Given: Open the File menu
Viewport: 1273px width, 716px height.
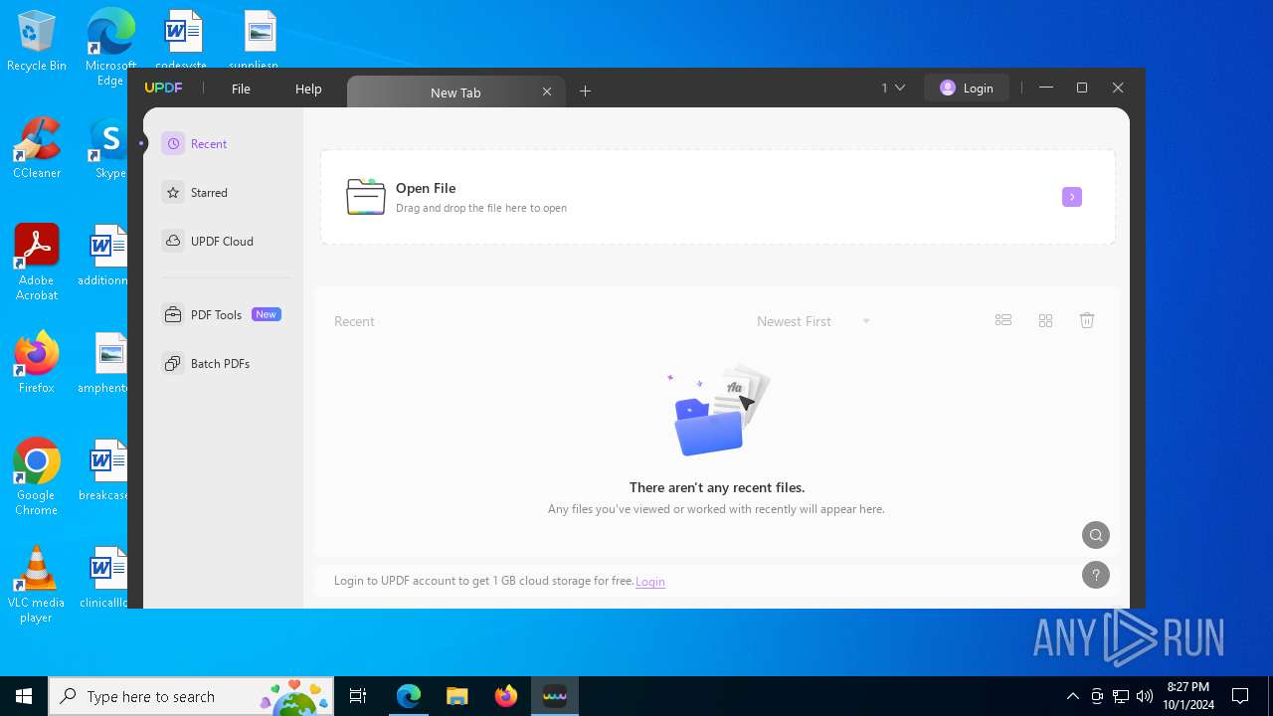Looking at the screenshot, I should [x=241, y=89].
